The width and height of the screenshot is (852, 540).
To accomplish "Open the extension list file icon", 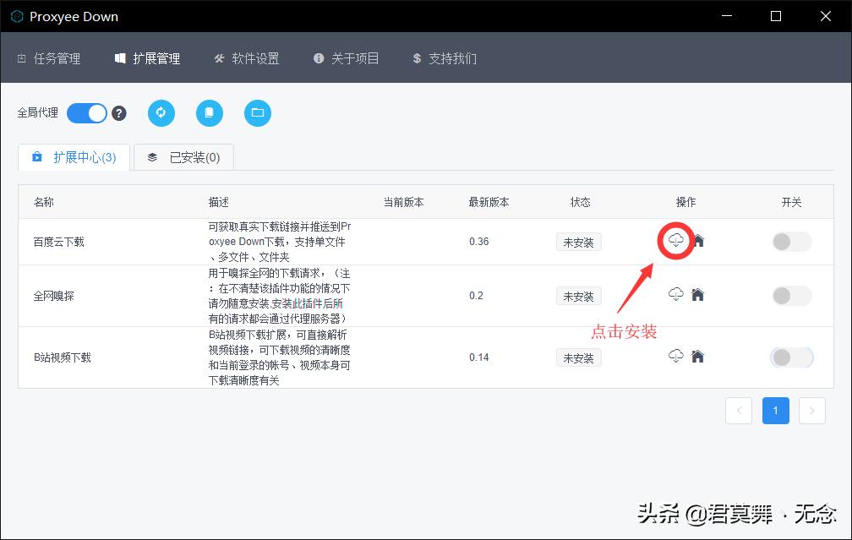I will click(x=209, y=112).
